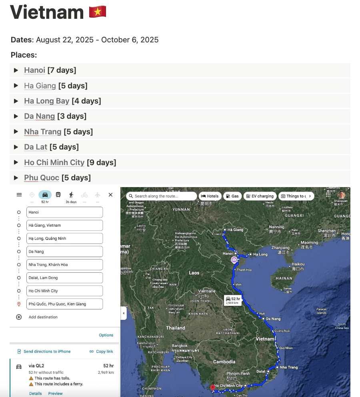Expand the Da Lat toggle section

[x=16, y=147]
